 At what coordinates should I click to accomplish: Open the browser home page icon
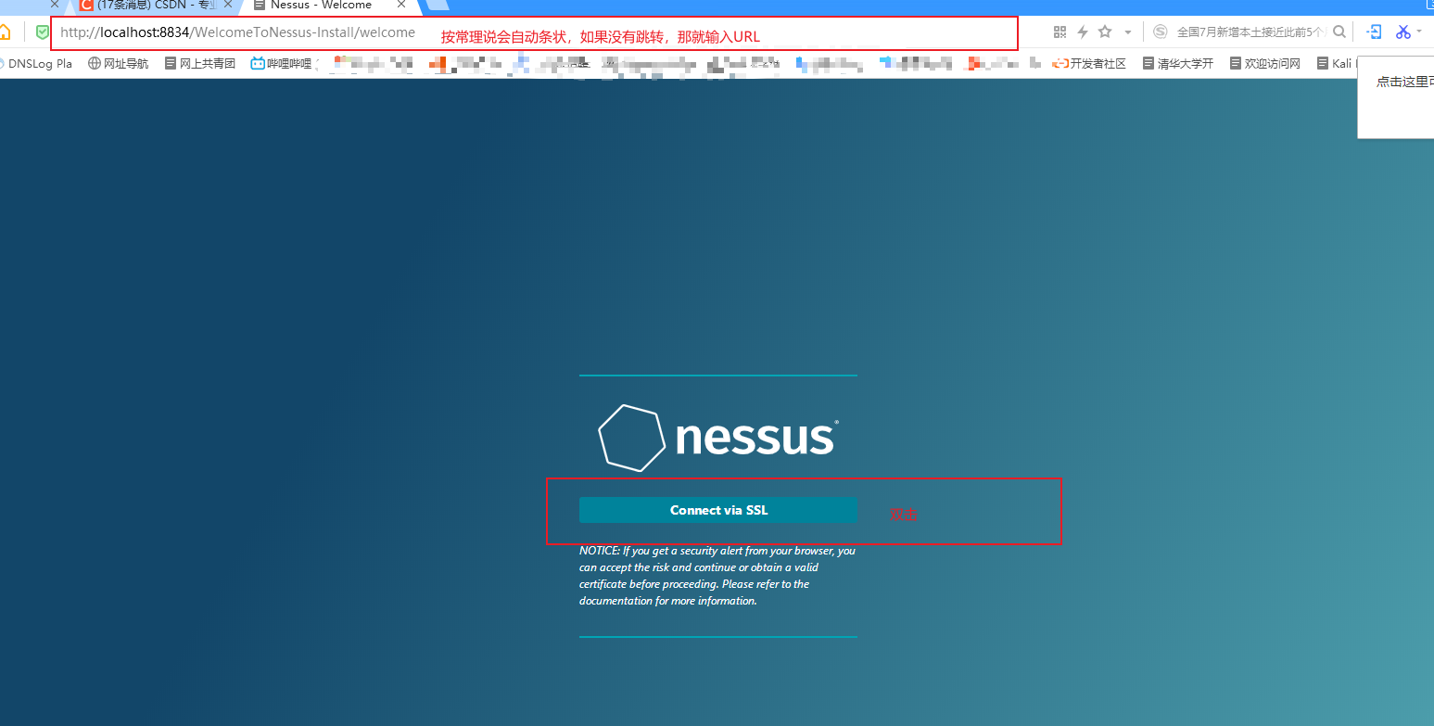pyautogui.click(x=5, y=32)
